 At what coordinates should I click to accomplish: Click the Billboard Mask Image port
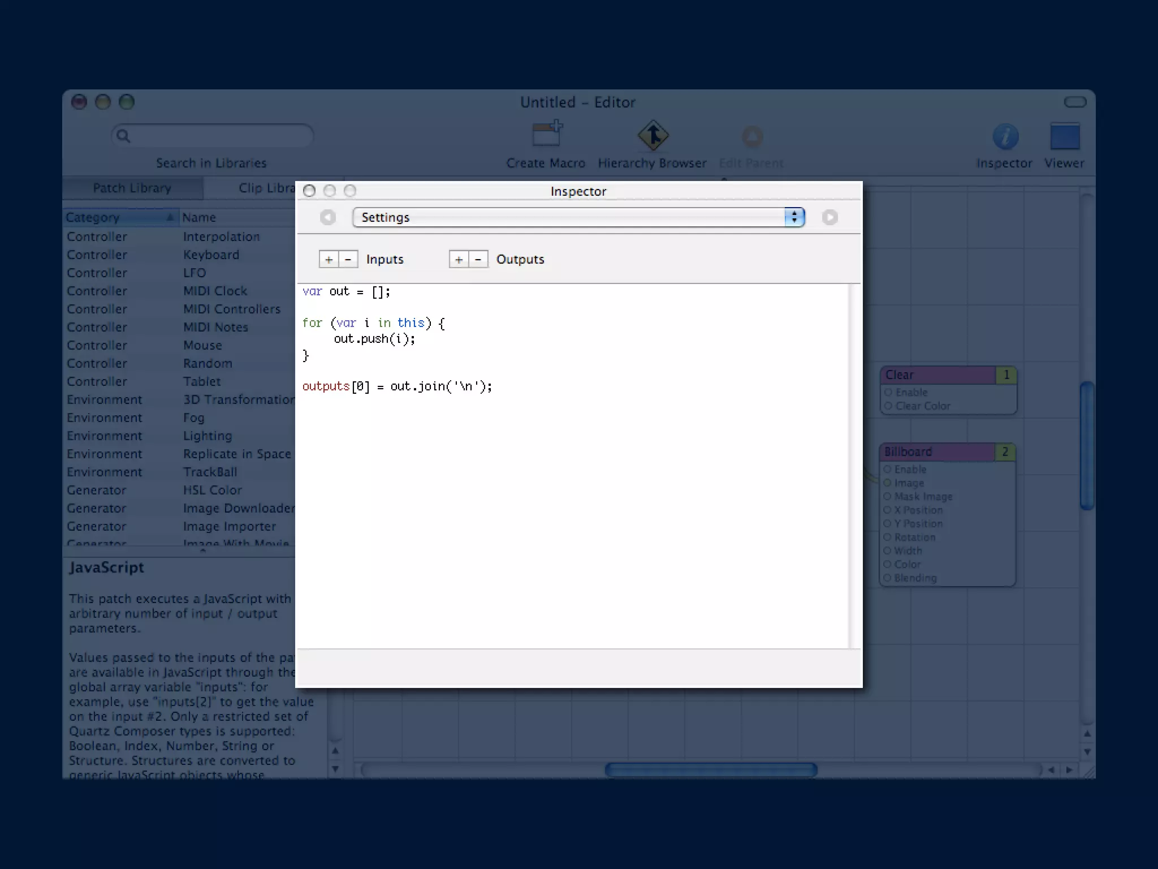(887, 496)
